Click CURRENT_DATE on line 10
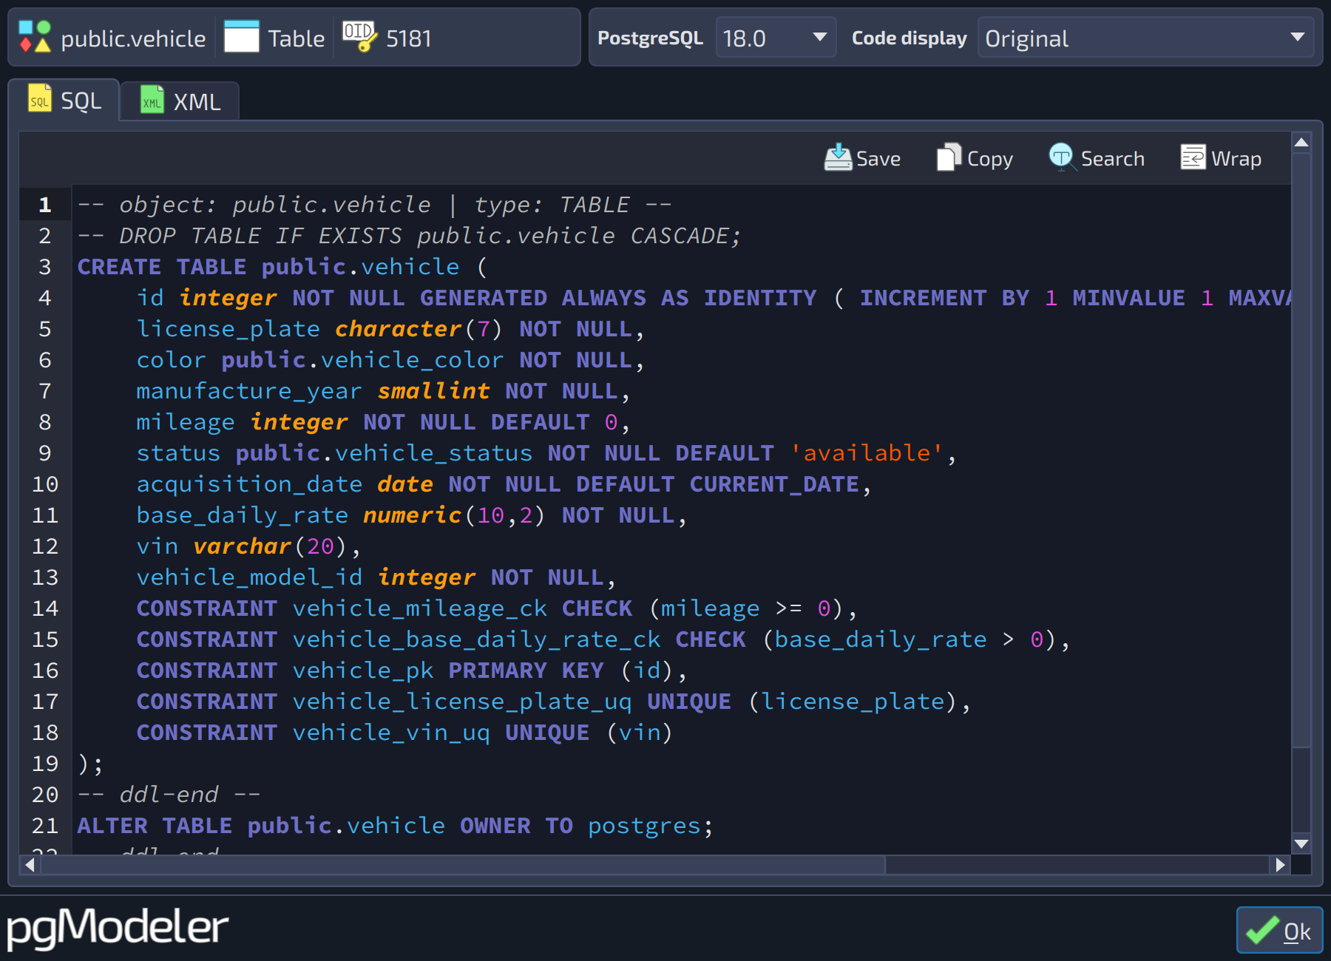Screen dimensions: 1331x961 [774, 484]
